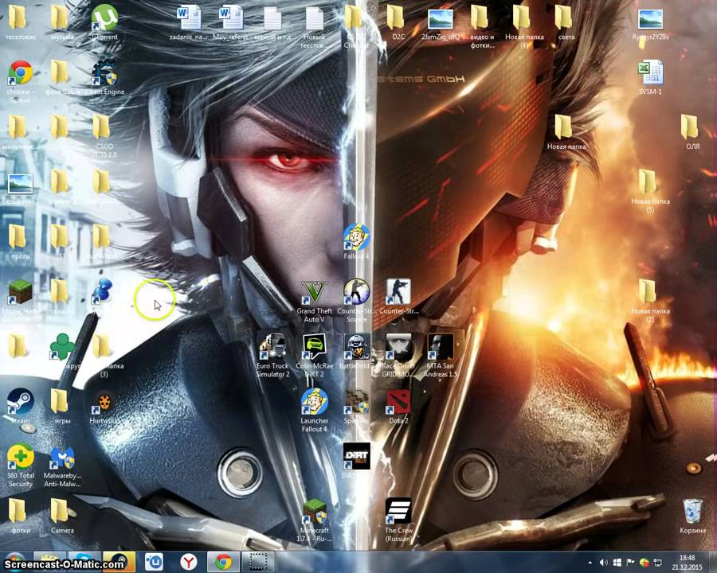This screenshot has height=573, width=717.
Task: Launch Counter-Str shortcut right of Source
Action: point(398,297)
